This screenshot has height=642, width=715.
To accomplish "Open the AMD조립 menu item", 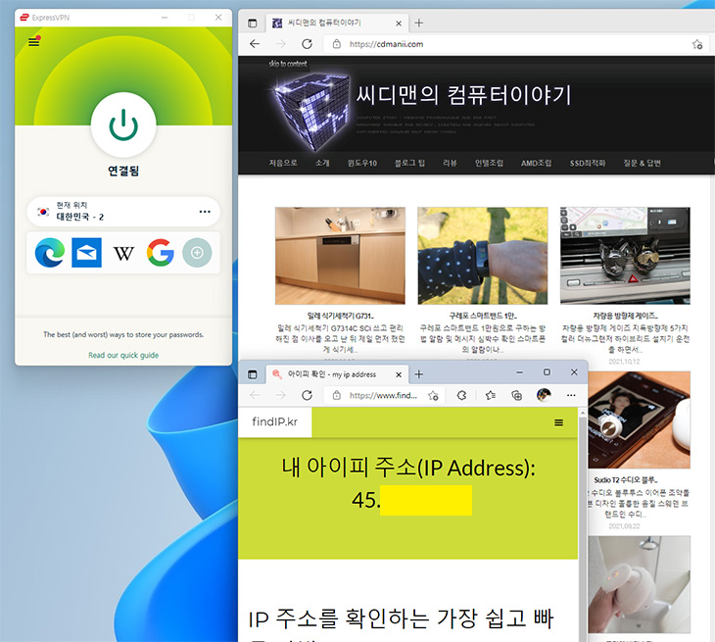I will click(x=537, y=163).
